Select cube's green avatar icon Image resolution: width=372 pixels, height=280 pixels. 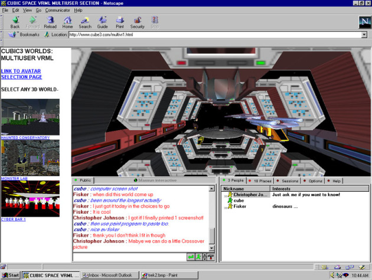(x=230, y=200)
